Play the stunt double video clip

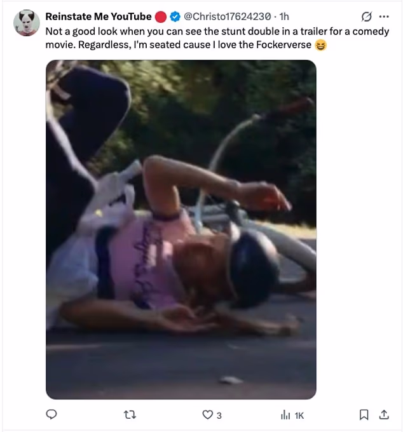point(181,229)
